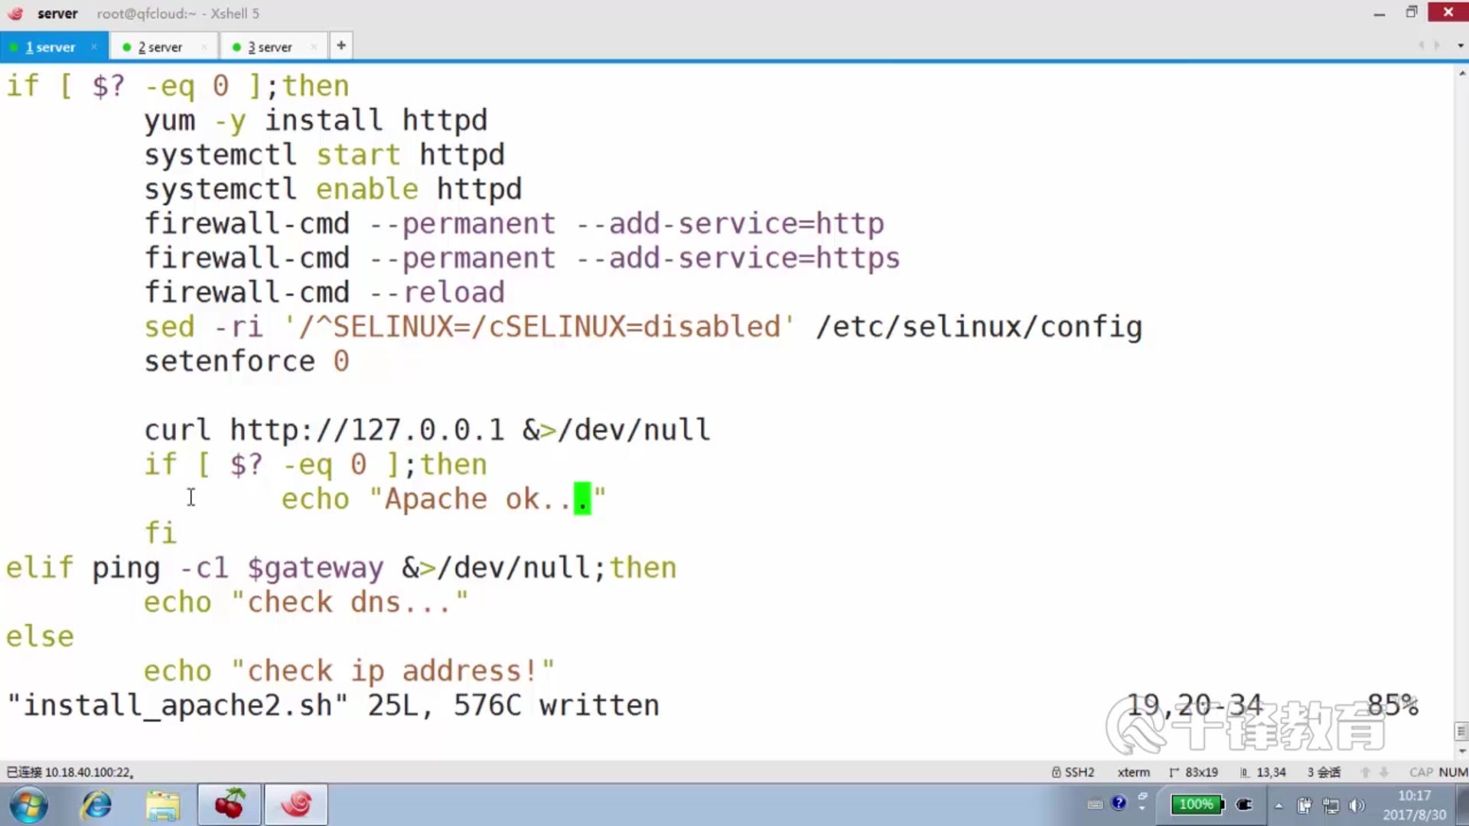This screenshot has width=1469, height=826.
Task: Click the NUM indicator in status bar
Action: (x=1453, y=772)
